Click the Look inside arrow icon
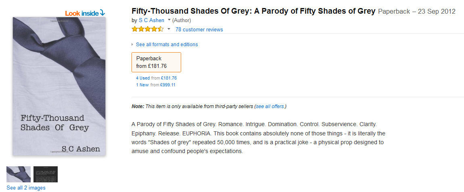This screenshot has width=464, height=192. tap(102, 13)
